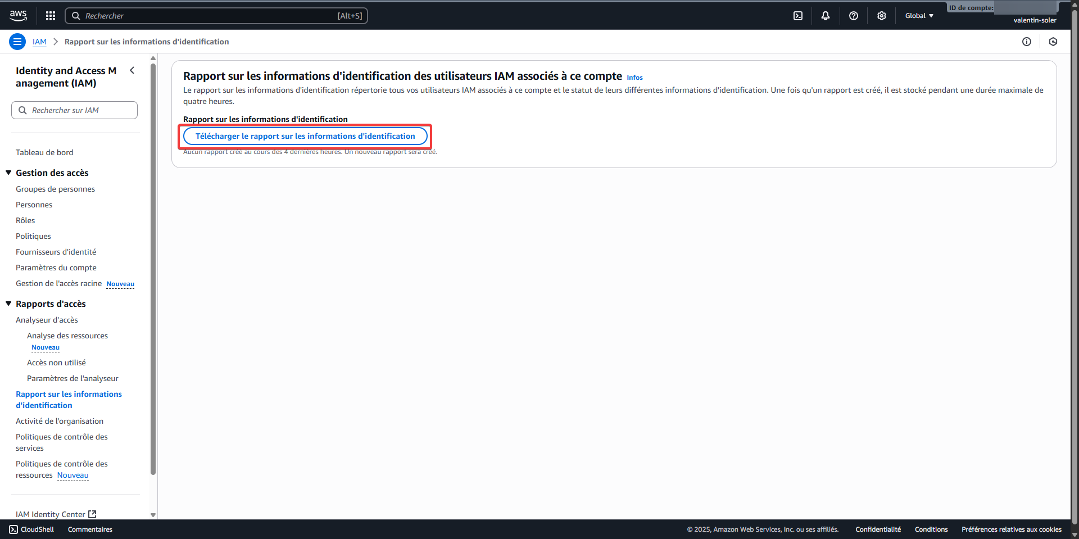Open IAM Identity Center external link
1079x539 pixels.
click(56, 514)
